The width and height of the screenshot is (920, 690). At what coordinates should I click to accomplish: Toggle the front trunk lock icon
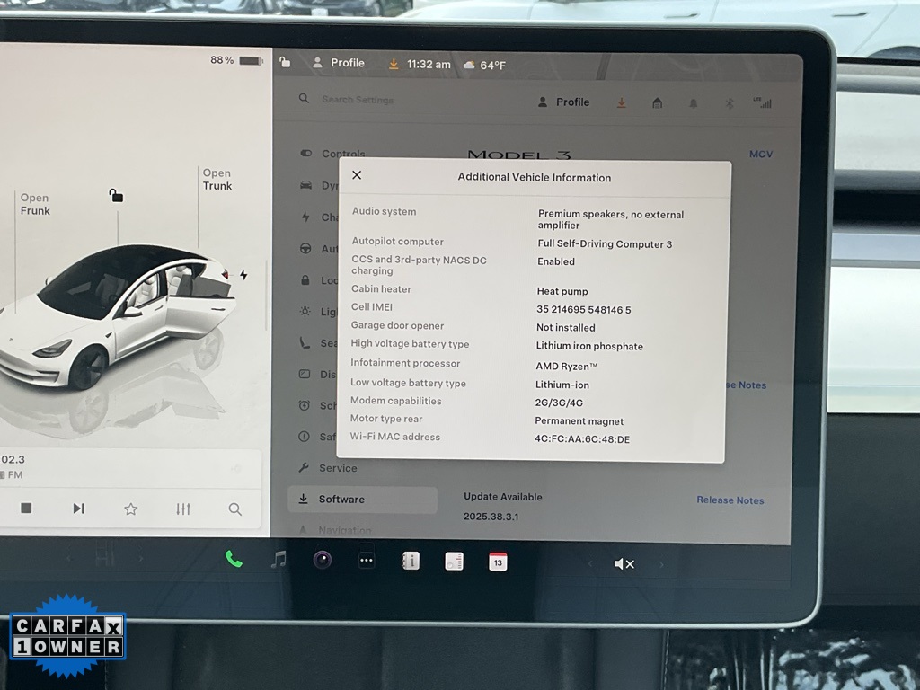(x=116, y=193)
